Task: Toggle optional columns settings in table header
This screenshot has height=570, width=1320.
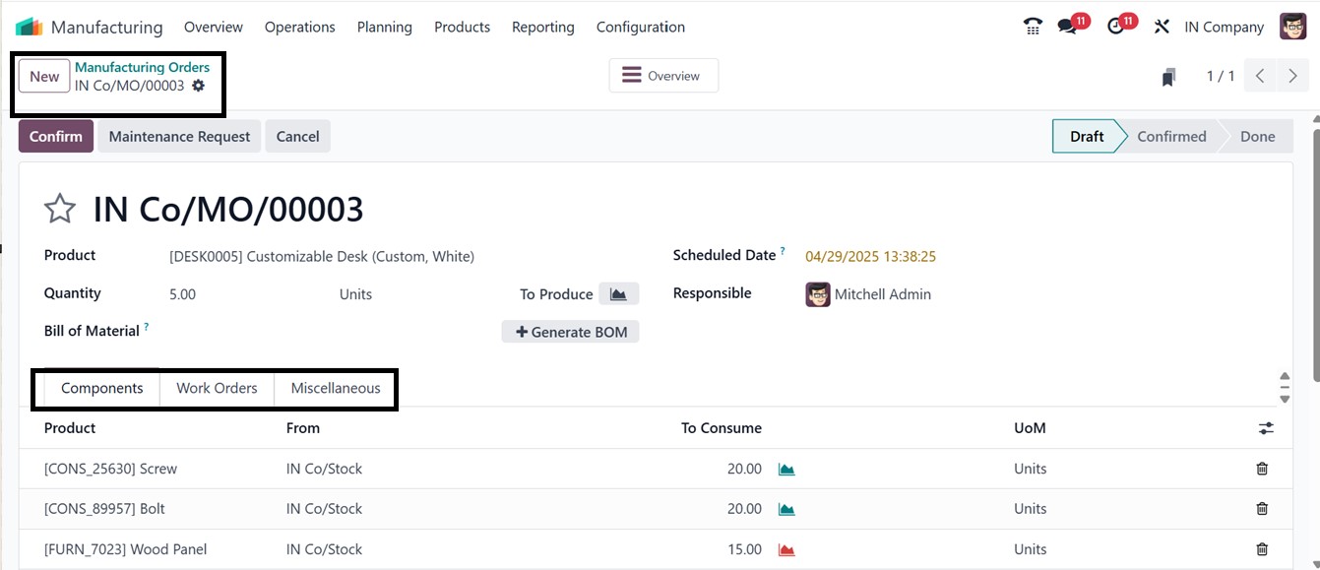Action: coord(1266,428)
